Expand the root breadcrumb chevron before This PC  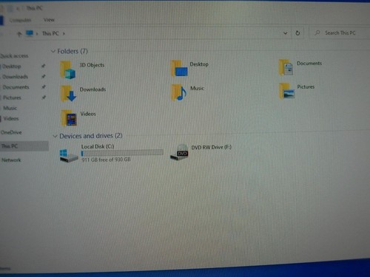click(37, 33)
